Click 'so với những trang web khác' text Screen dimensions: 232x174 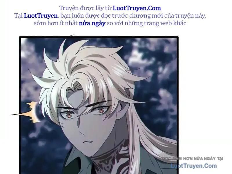[x=146, y=23]
